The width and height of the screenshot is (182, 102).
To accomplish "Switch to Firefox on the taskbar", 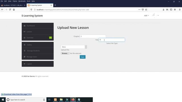I will (73, 99).
